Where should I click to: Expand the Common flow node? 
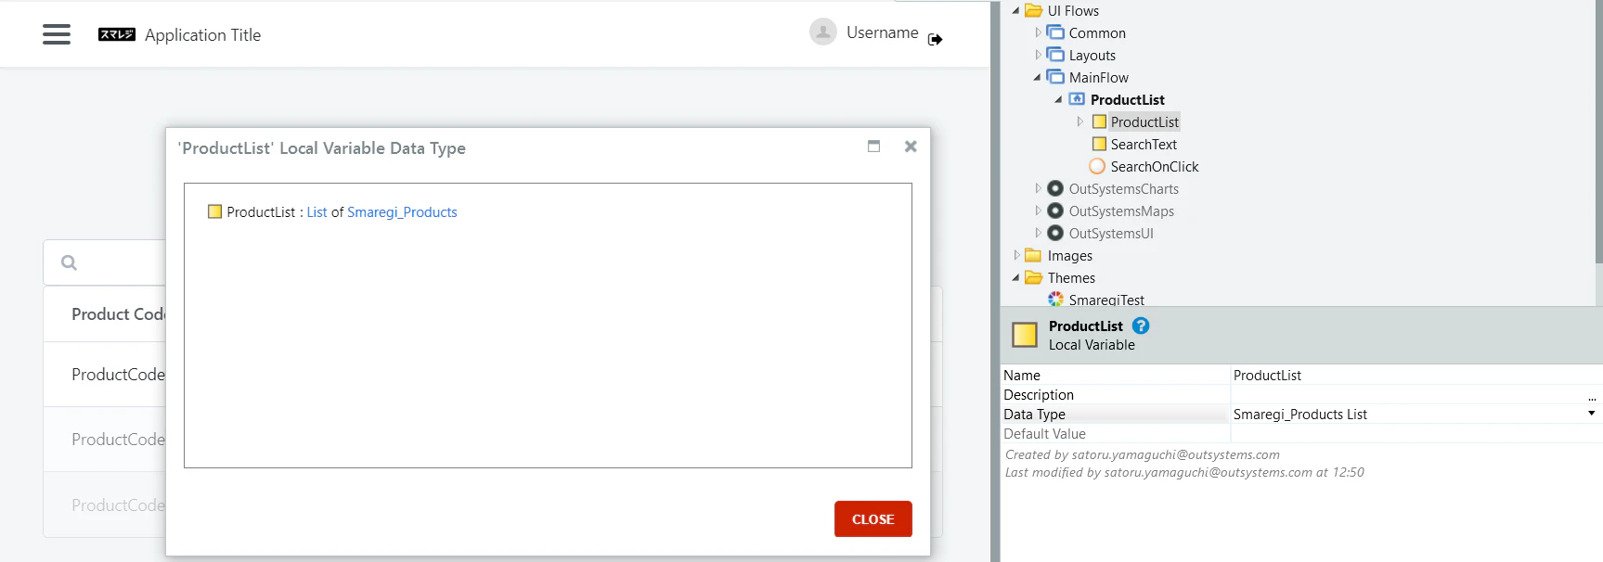(1038, 32)
